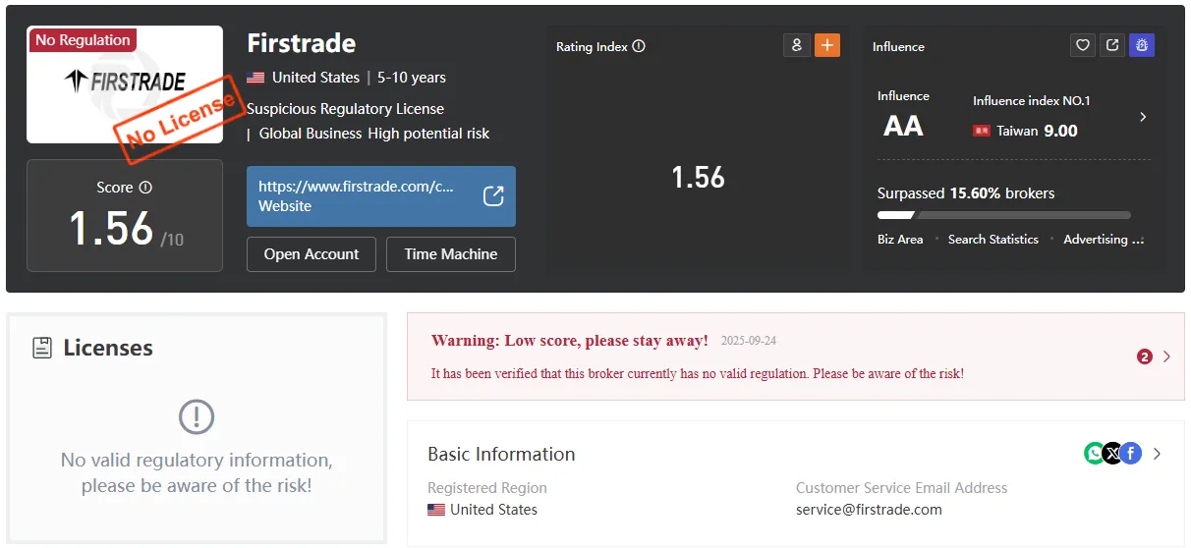Expand the warning banner chevron
Screen dimensions: 1191x548
1166,356
